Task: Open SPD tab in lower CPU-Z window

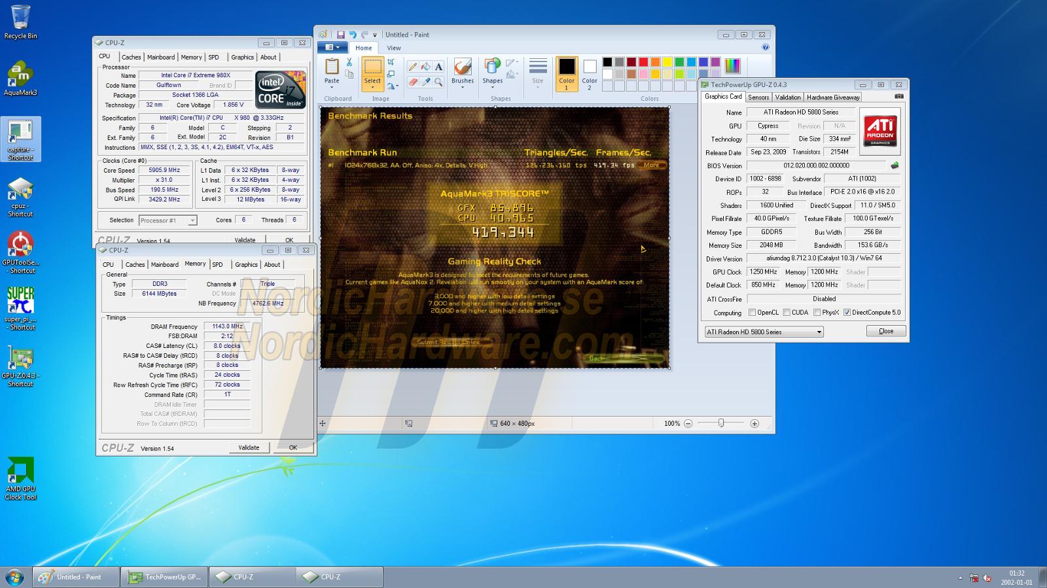Action: pyautogui.click(x=217, y=264)
